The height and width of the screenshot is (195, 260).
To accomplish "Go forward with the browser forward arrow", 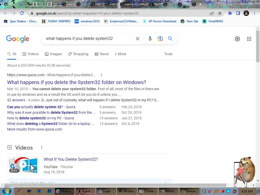I will [14, 13].
